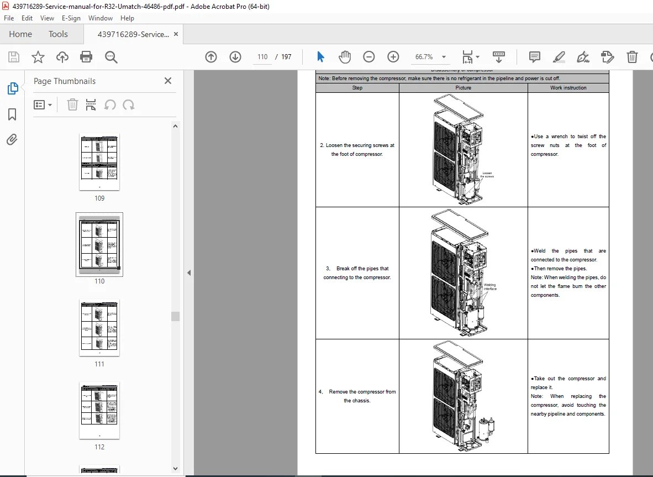Close the 439716289-Service document tab
Screen dimensions: 653x477
pyautogui.click(x=176, y=34)
